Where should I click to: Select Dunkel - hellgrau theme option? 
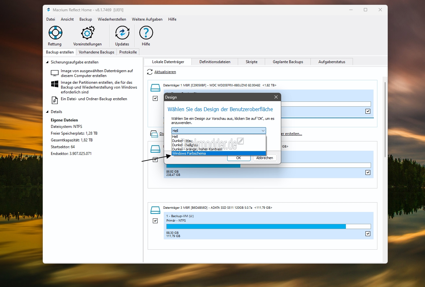(219, 145)
